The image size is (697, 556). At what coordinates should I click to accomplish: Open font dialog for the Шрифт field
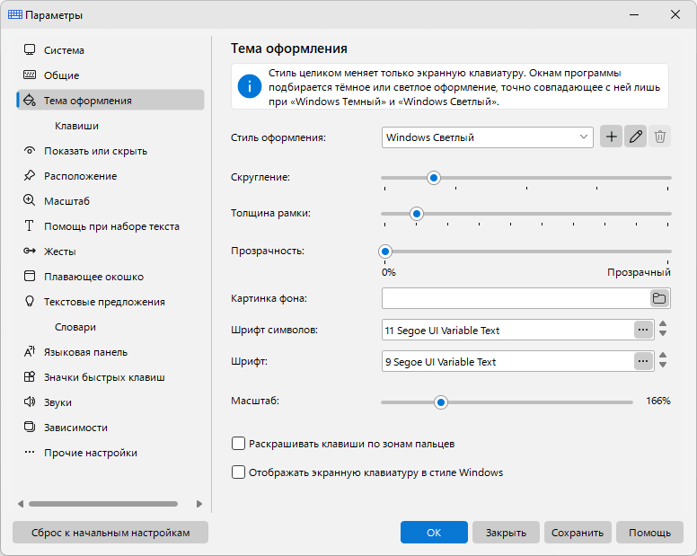click(x=643, y=361)
